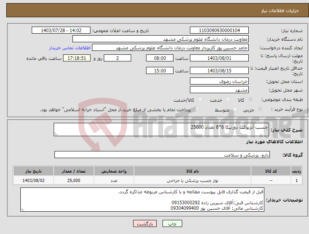Click the general description text area
This screenshot has width=309, height=234.
[x=161, y=130]
